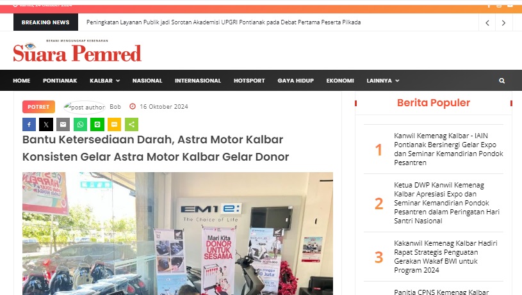Show previous breaking news headline arrow
The height and width of the screenshot is (295, 522).
(487, 22)
